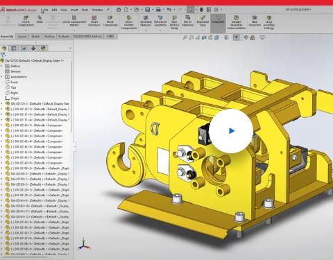
Task: Select the Move Component tool
Action: pyautogui.click(x=110, y=21)
